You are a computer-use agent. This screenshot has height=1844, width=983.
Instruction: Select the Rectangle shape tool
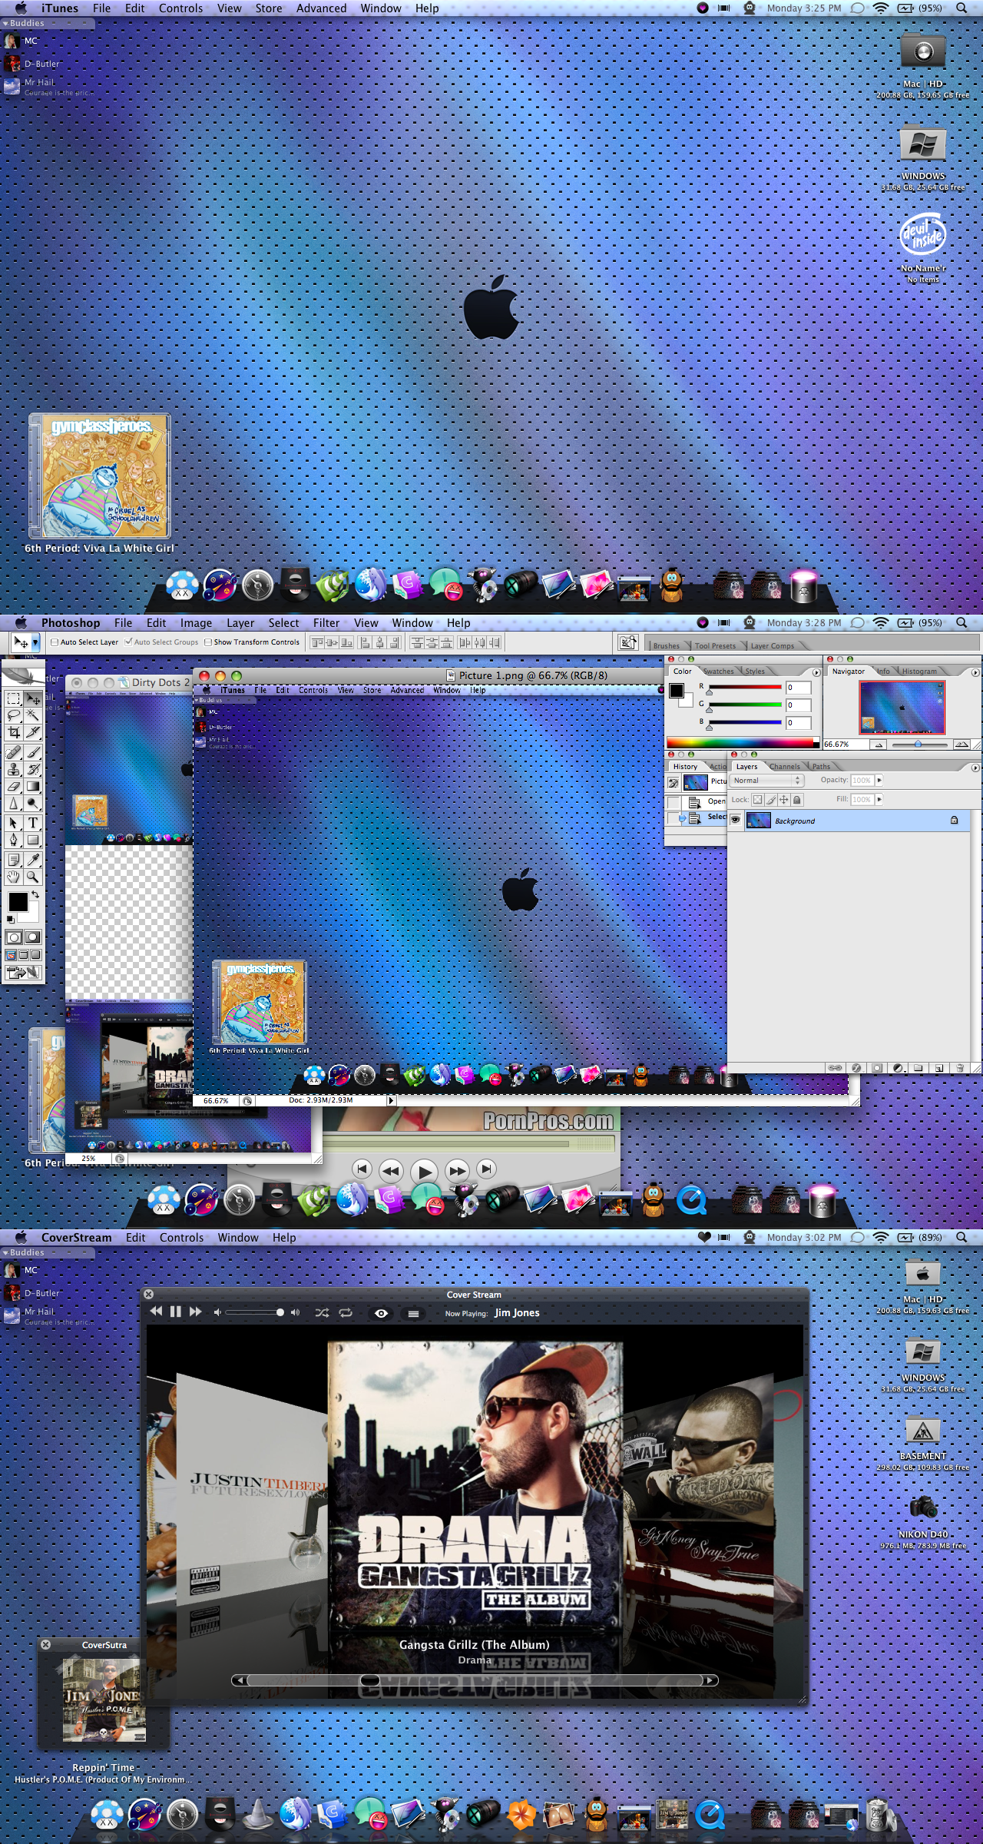pos(33,840)
